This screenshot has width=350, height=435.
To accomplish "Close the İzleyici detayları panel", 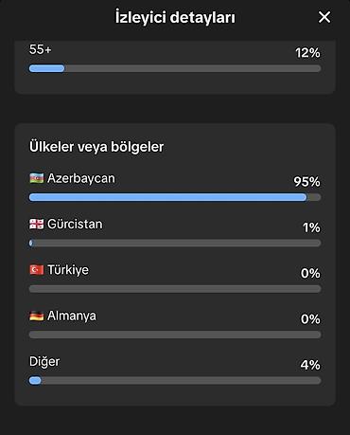I will point(324,17).
